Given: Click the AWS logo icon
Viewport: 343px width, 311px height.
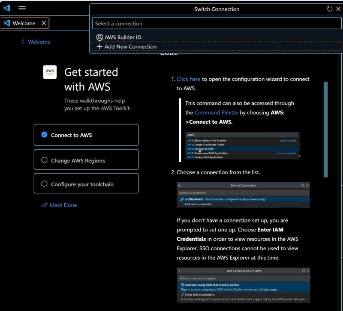Looking at the screenshot, I should 50,72.
